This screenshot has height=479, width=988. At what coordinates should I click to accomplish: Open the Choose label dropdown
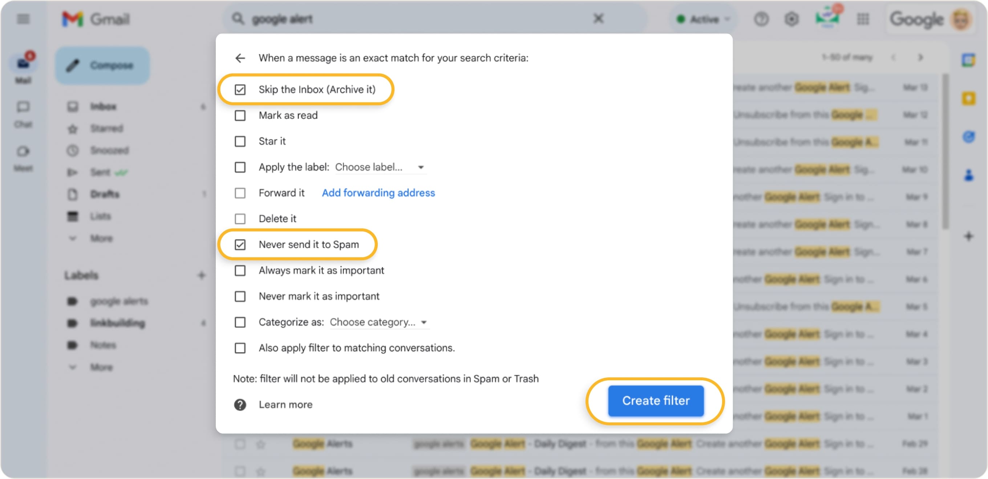[x=380, y=167]
